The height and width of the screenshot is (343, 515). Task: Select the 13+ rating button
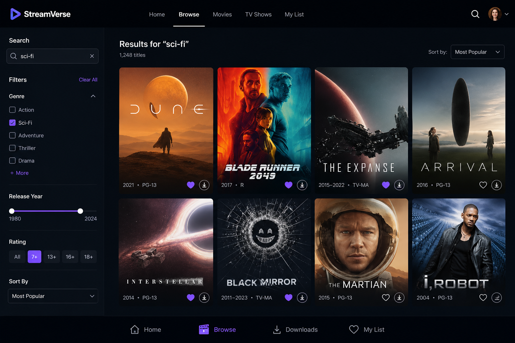point(52,257)
